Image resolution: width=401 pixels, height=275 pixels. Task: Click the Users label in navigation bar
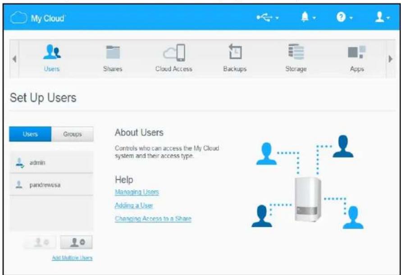52,69
